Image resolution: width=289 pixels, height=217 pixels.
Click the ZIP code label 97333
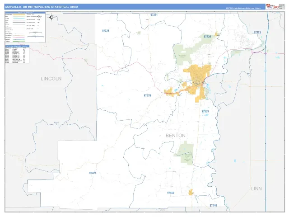point(205,112)
